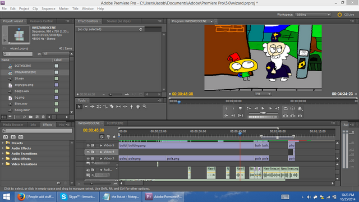
Task: Select the Slip tool
Action: 118,107
